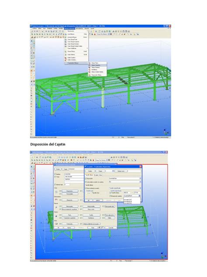The image size is (207, 277).
Task: Click the Multidibujo icon in the submenu
Action: click(90, 70)
